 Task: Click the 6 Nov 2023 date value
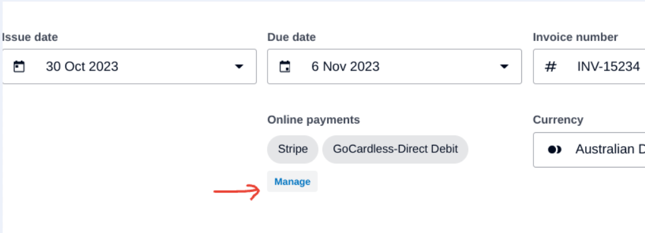pos(346,67)
